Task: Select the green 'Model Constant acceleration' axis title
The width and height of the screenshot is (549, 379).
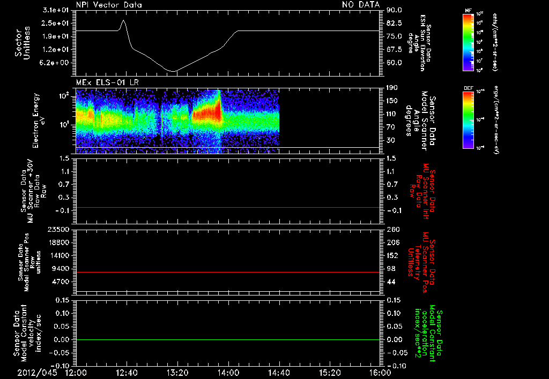Action: pos(428,333)
